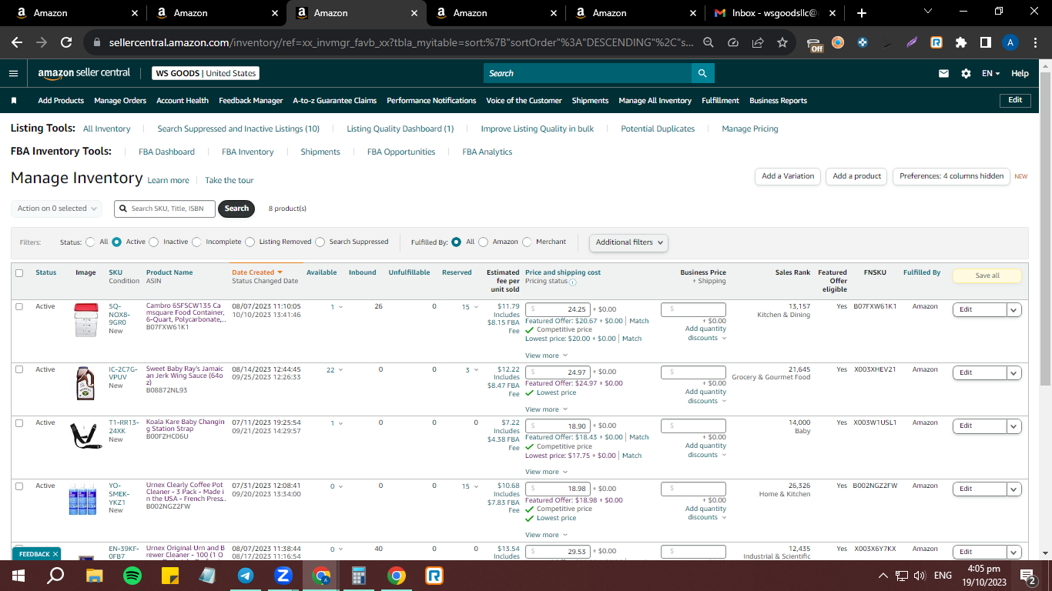Open the mail messages icon
The height and width of the screenshot is (591, 1052).
943,73
